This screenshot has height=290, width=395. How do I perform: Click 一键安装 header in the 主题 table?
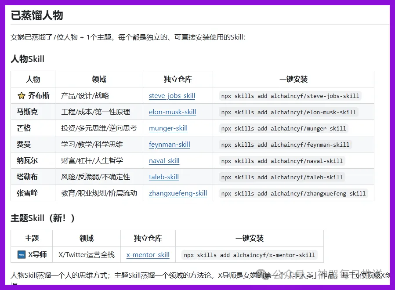[x=250, y=238]
